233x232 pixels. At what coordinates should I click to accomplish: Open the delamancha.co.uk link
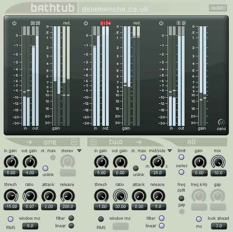(x=115, y=9)
